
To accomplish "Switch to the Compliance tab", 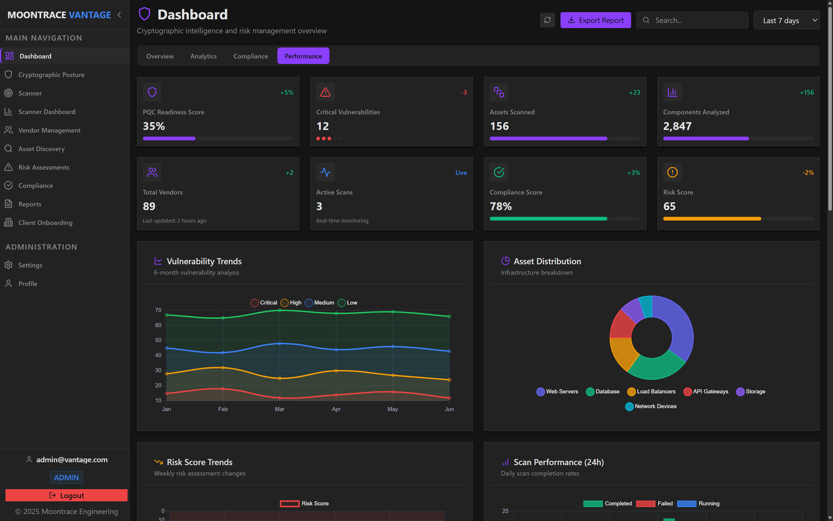I will (x=250, y=56).
